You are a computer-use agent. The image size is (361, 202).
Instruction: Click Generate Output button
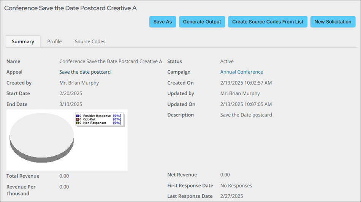click(x=202, y=22)
